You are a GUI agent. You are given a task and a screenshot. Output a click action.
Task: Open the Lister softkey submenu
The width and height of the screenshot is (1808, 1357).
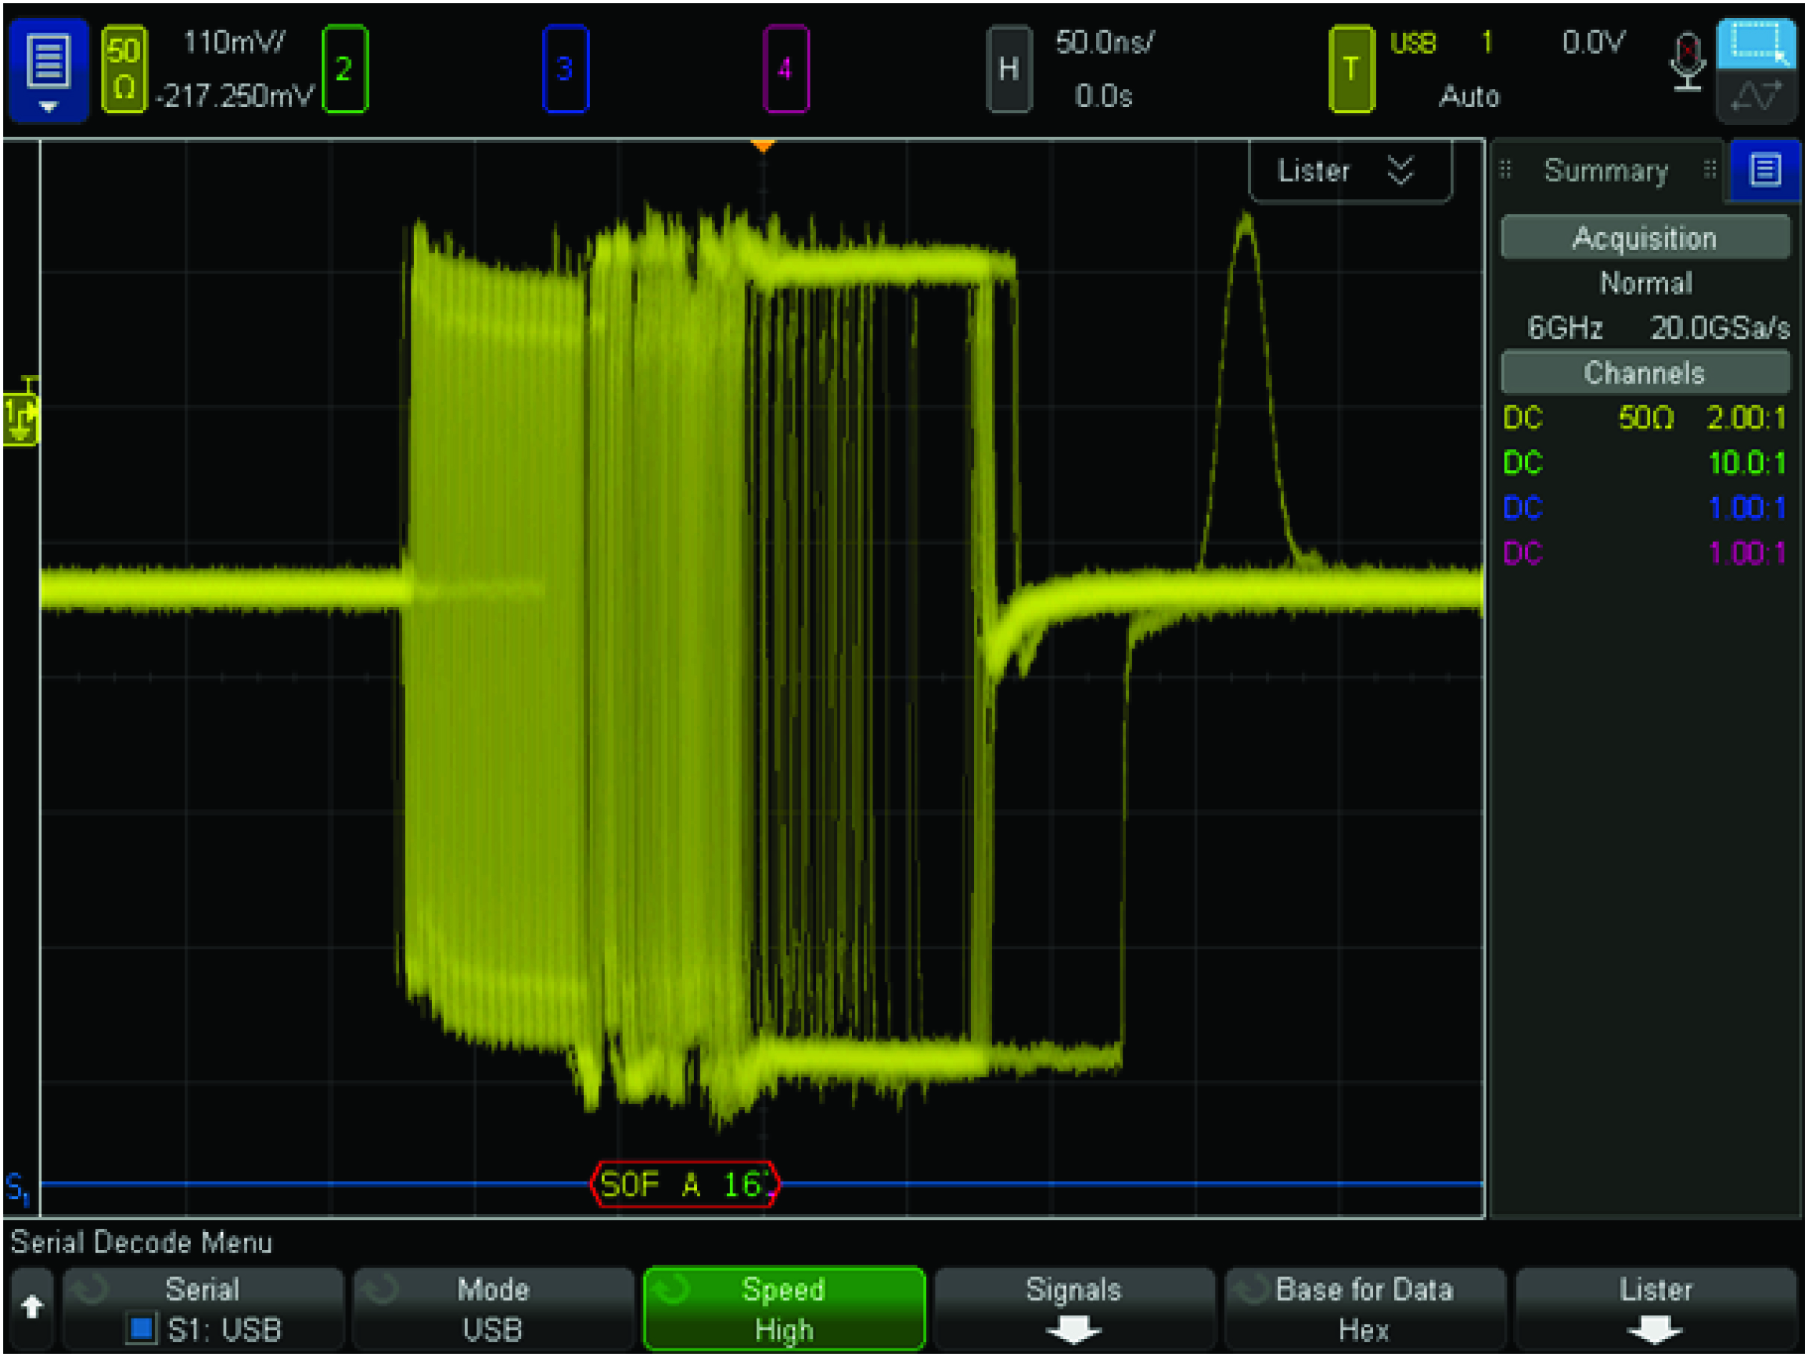coord(1655,1308)
